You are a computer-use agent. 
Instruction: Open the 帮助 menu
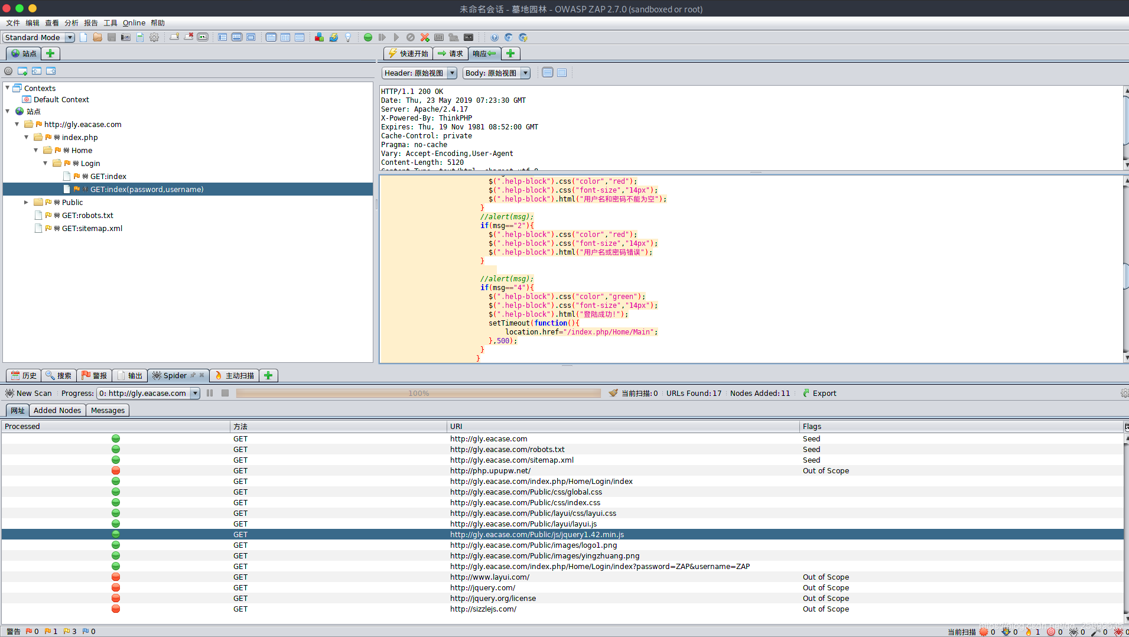(158, 23)
